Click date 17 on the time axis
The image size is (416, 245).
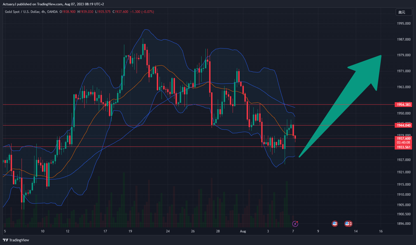(x=105, y=231)
